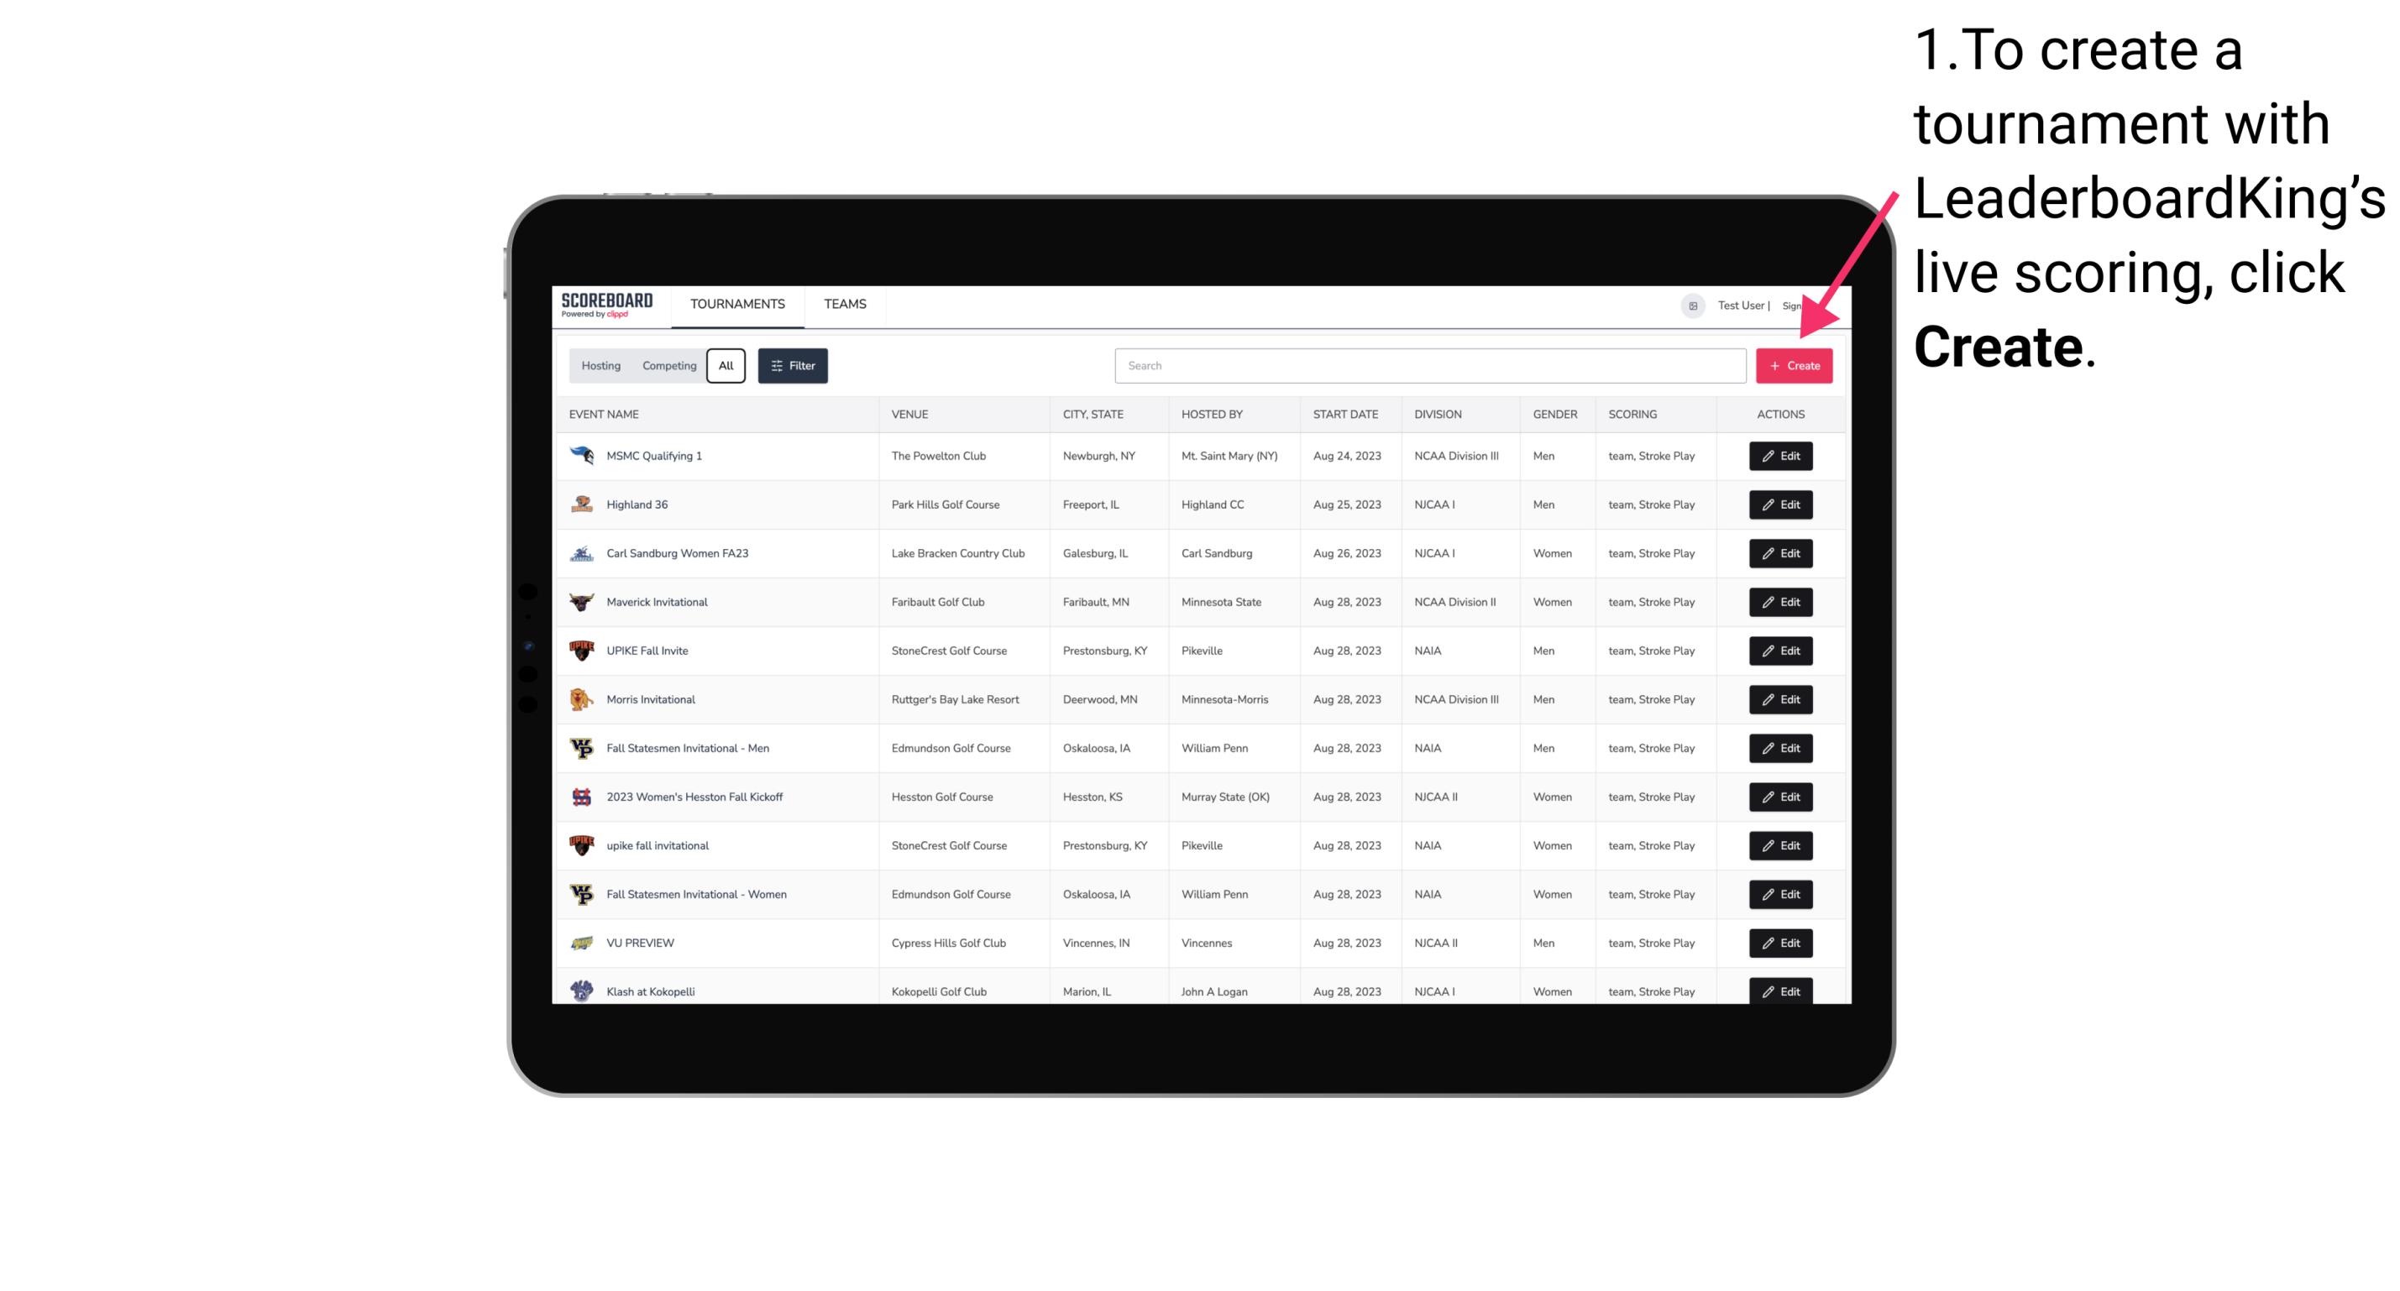Toggle the Competing filter button

pos(668,366)
